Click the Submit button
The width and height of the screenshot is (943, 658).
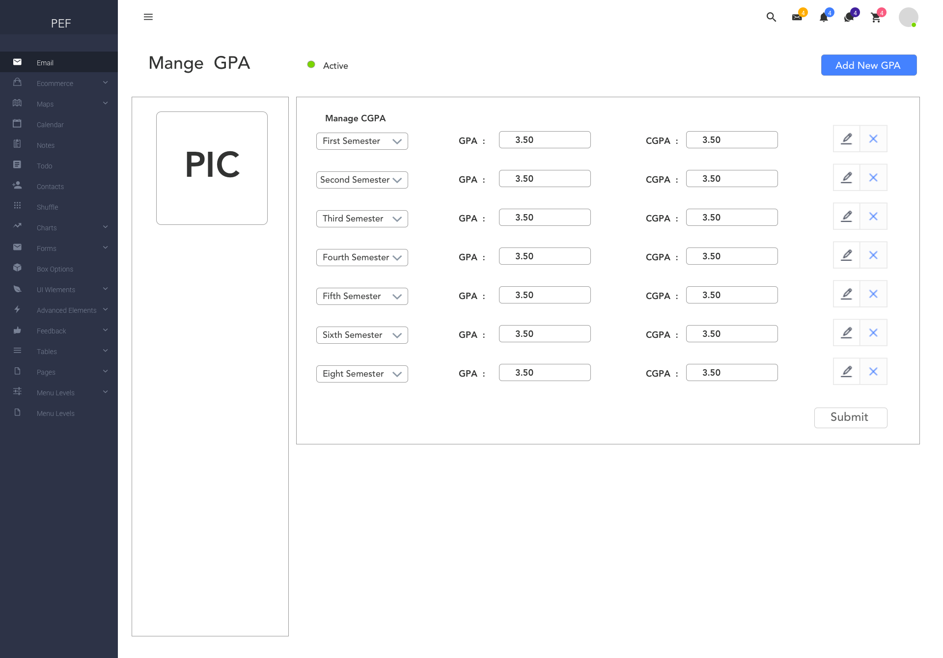(851, 418)
